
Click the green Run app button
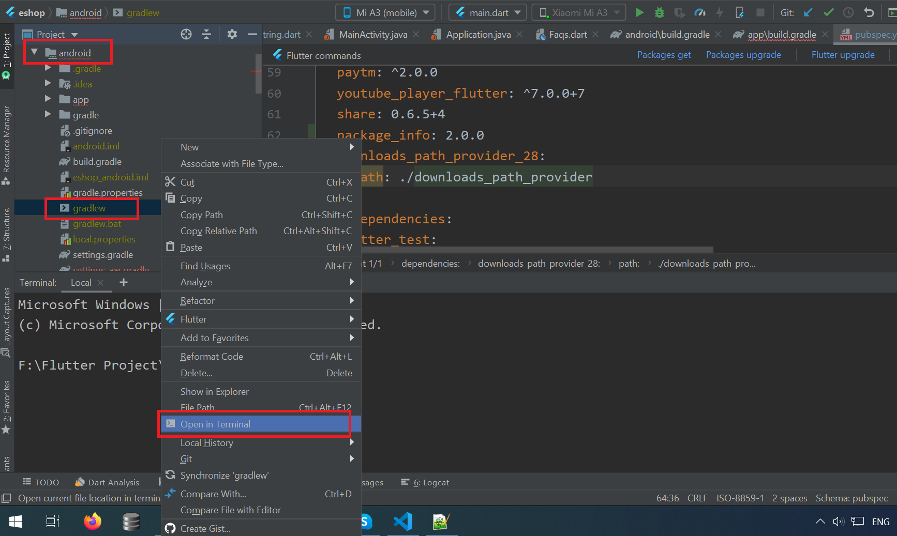[639, 12]
